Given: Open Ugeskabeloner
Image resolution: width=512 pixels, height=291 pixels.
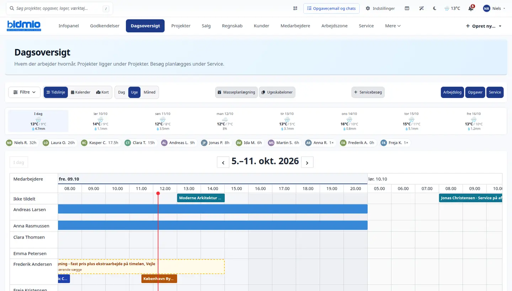Looking at the screenshot, I should [x=277, y=92].
